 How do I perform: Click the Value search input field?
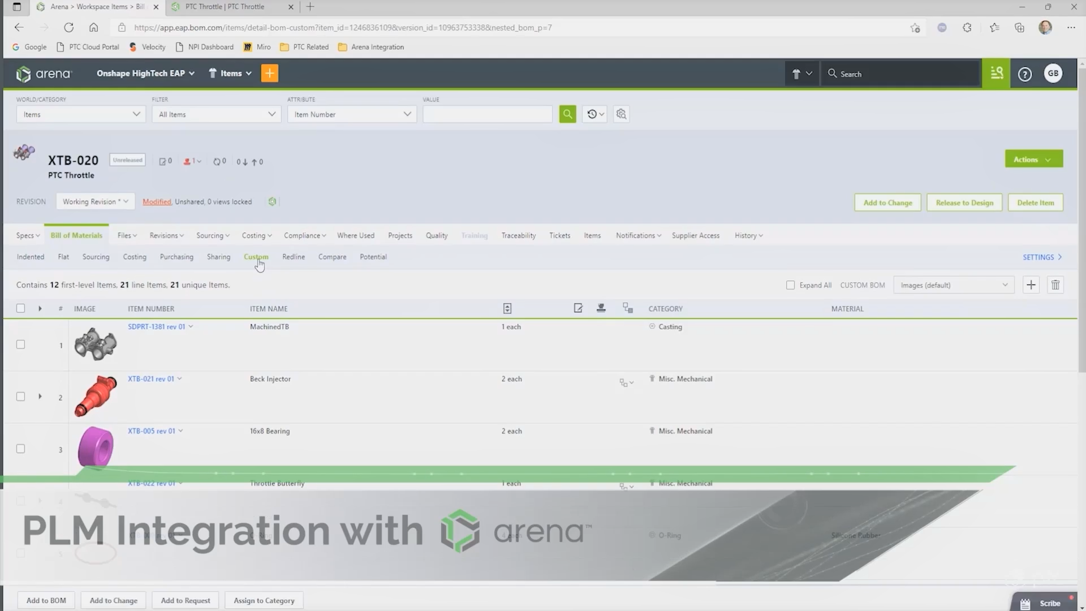[488, 114]
